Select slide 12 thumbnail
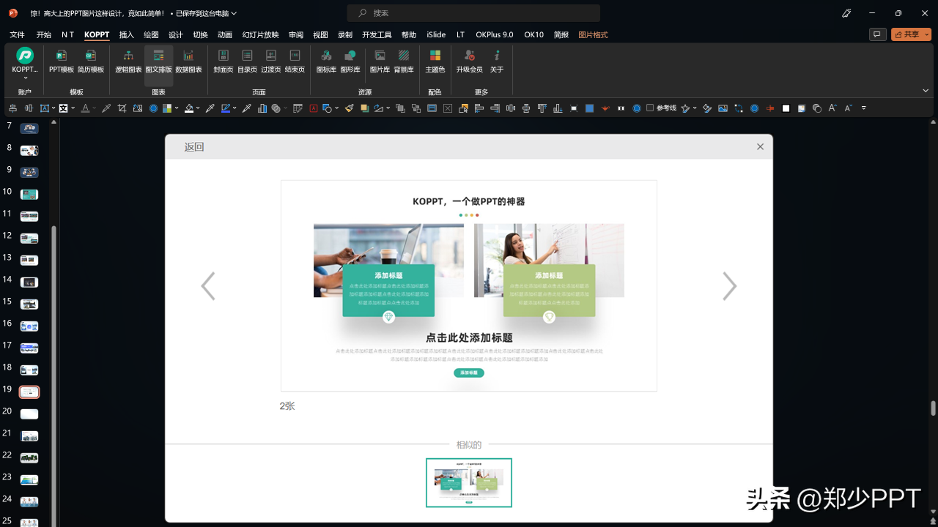 pos(29,238)
